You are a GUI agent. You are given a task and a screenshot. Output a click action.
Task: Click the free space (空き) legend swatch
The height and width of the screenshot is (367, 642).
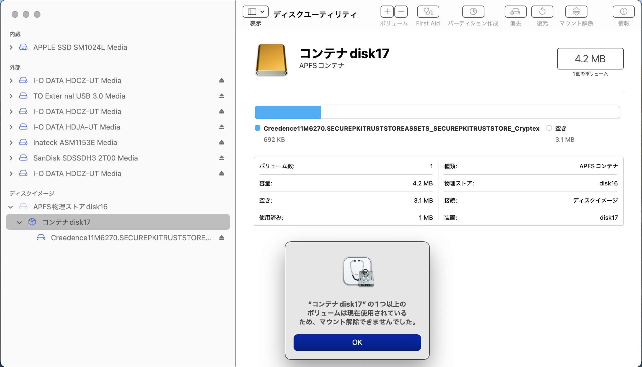tap(549, 128)
